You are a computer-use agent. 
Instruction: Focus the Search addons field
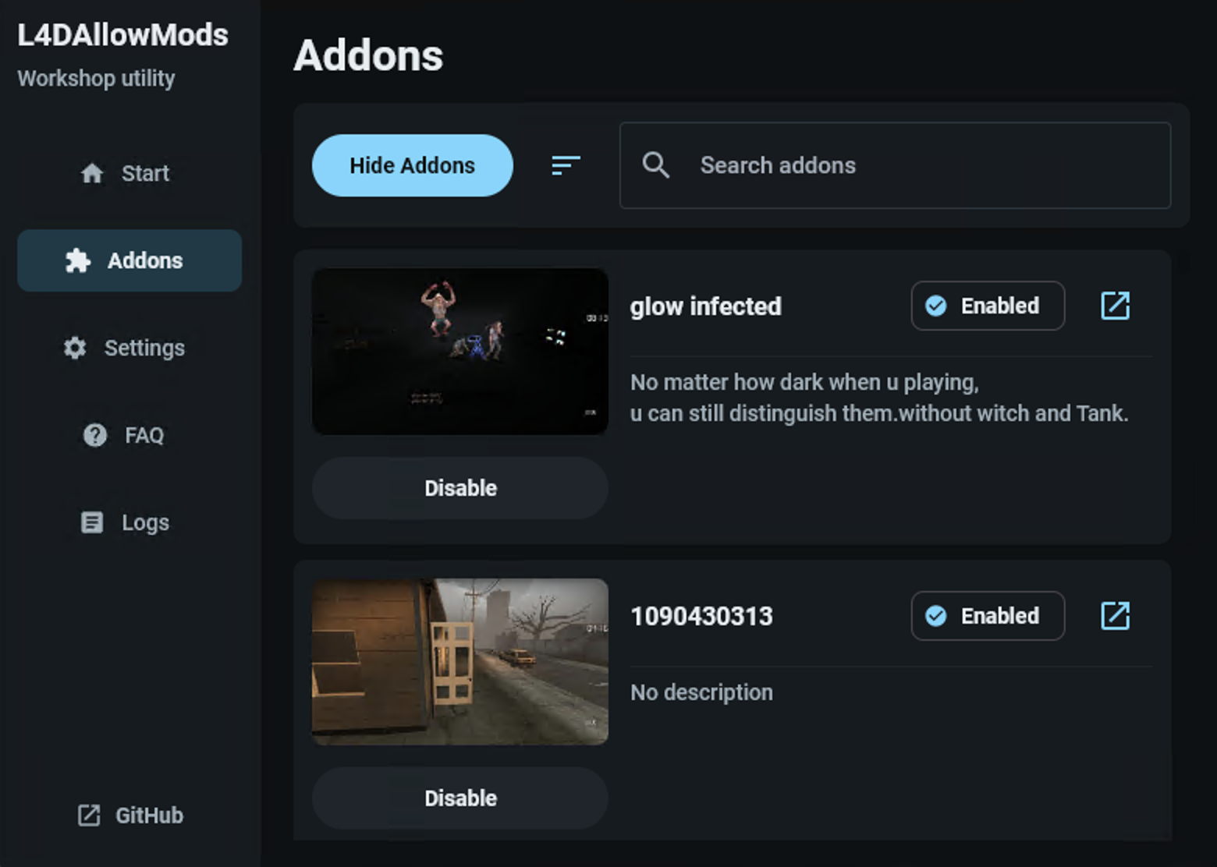pos(895,165)
